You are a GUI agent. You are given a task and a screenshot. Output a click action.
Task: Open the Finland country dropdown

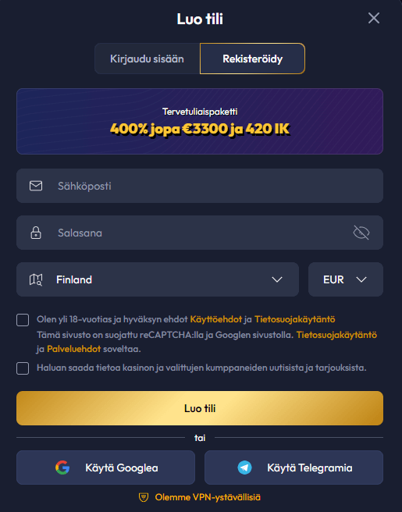click(x=158, y=279)
